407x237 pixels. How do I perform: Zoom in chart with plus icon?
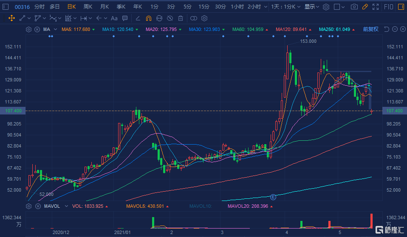(402, 29)
